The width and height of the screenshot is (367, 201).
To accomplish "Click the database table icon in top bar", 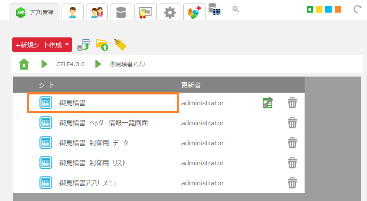I will pyautogui.click(x=214, y=10).
